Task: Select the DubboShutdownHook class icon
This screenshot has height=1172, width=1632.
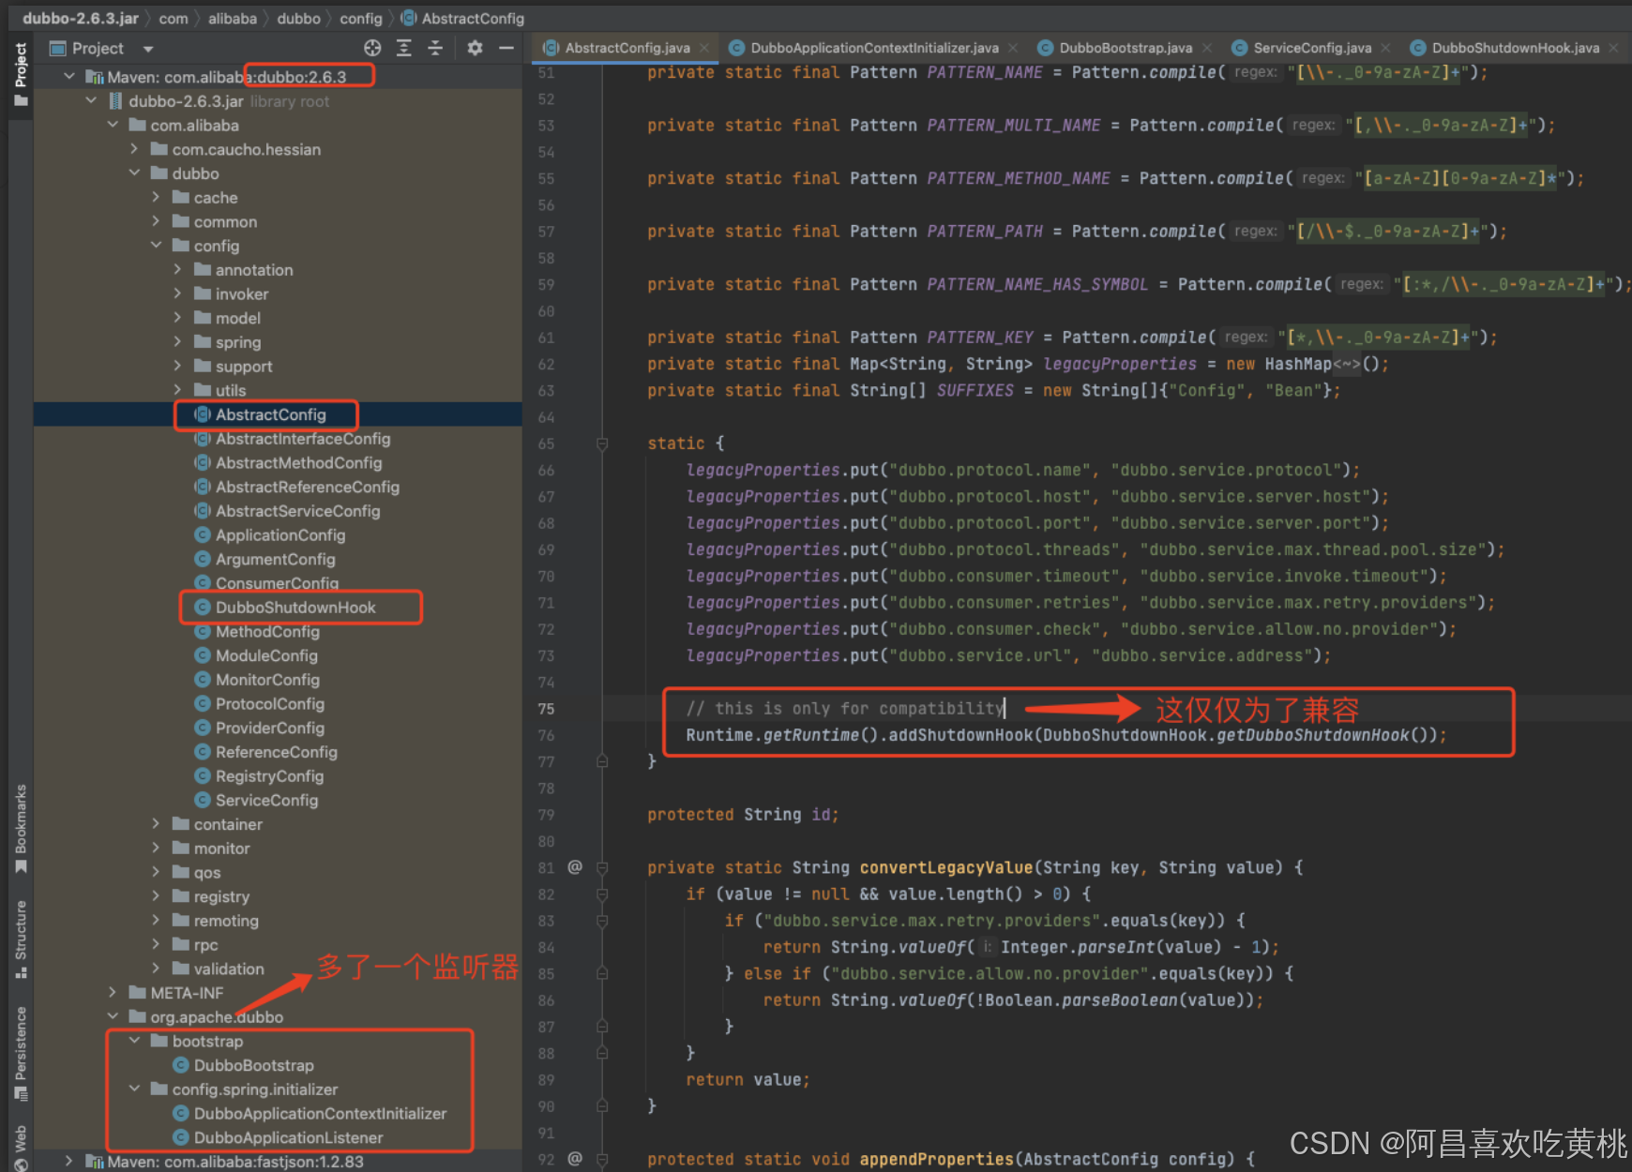Action: coord(202,608)
